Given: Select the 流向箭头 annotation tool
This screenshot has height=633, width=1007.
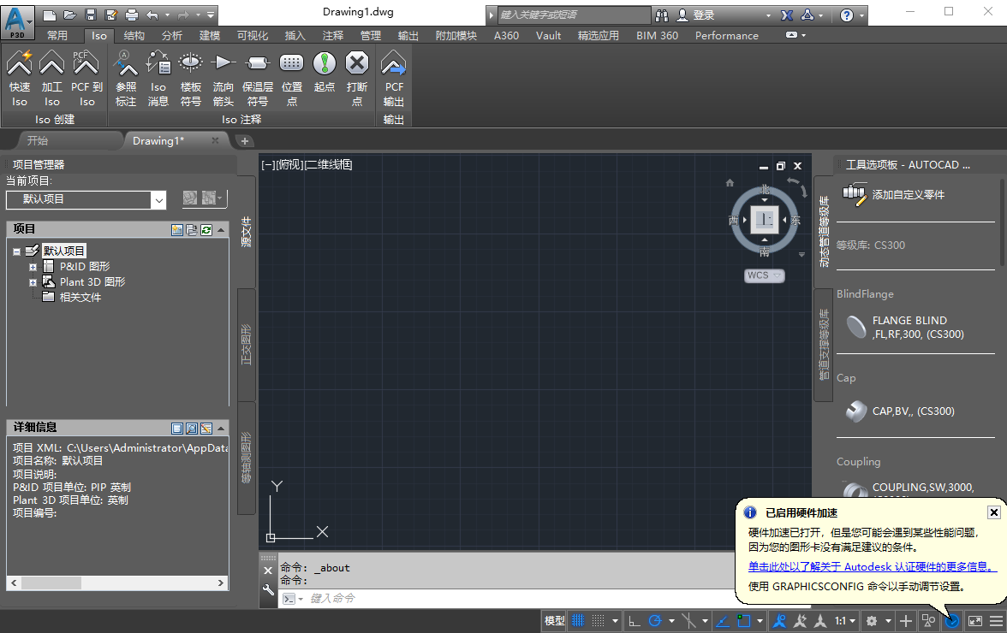Looking at the screenshot, I should click(223, 77).
